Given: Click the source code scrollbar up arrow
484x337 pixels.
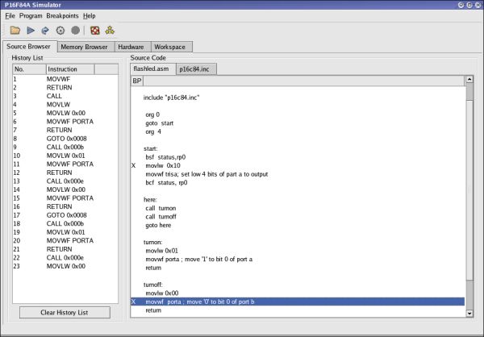Looking at the screenshot, I should 469,81.
